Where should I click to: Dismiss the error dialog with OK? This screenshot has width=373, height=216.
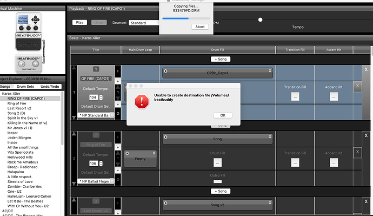pyautogui.click(x=223, y=115)
